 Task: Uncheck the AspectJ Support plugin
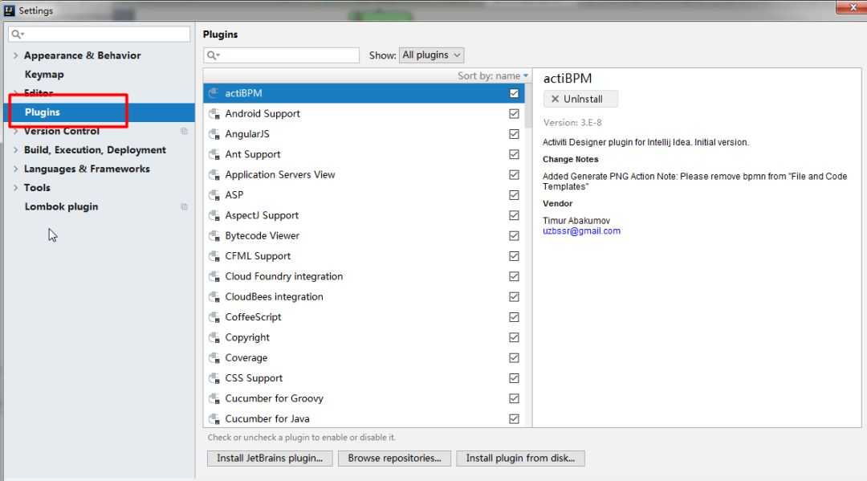click(515, 216)
